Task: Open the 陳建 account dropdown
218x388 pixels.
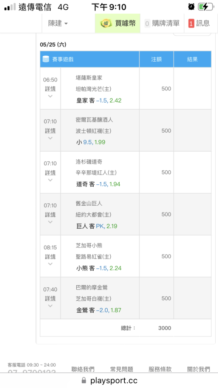Action: point(58,24)
